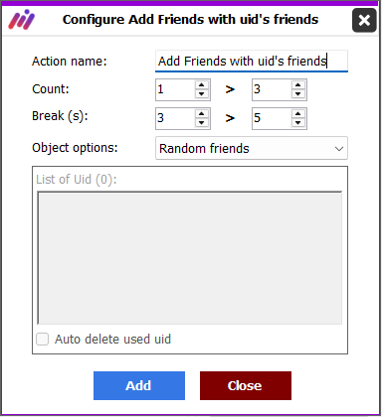Click the app logo in title bar

22,20
